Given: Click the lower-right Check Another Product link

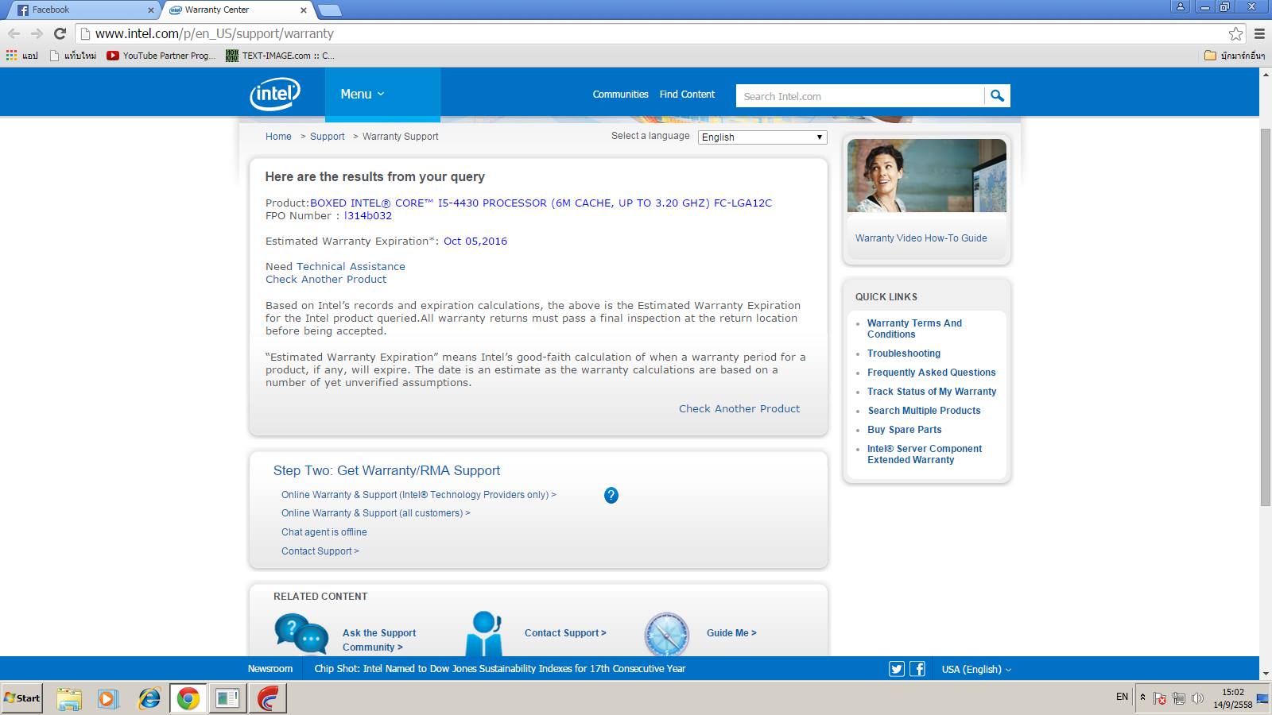Looking at the screenshot, I should [x=739, y=409].
